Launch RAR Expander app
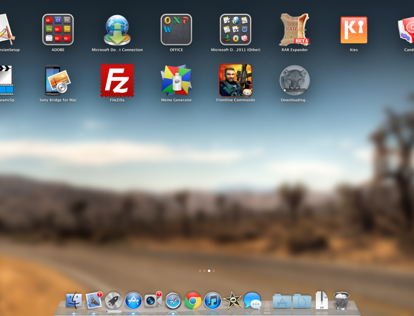414x316 pixels. coord(295,30)
